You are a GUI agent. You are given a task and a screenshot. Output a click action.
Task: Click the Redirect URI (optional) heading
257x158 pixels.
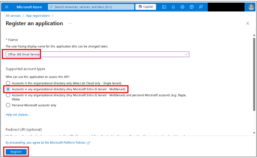tap(24, 130)
